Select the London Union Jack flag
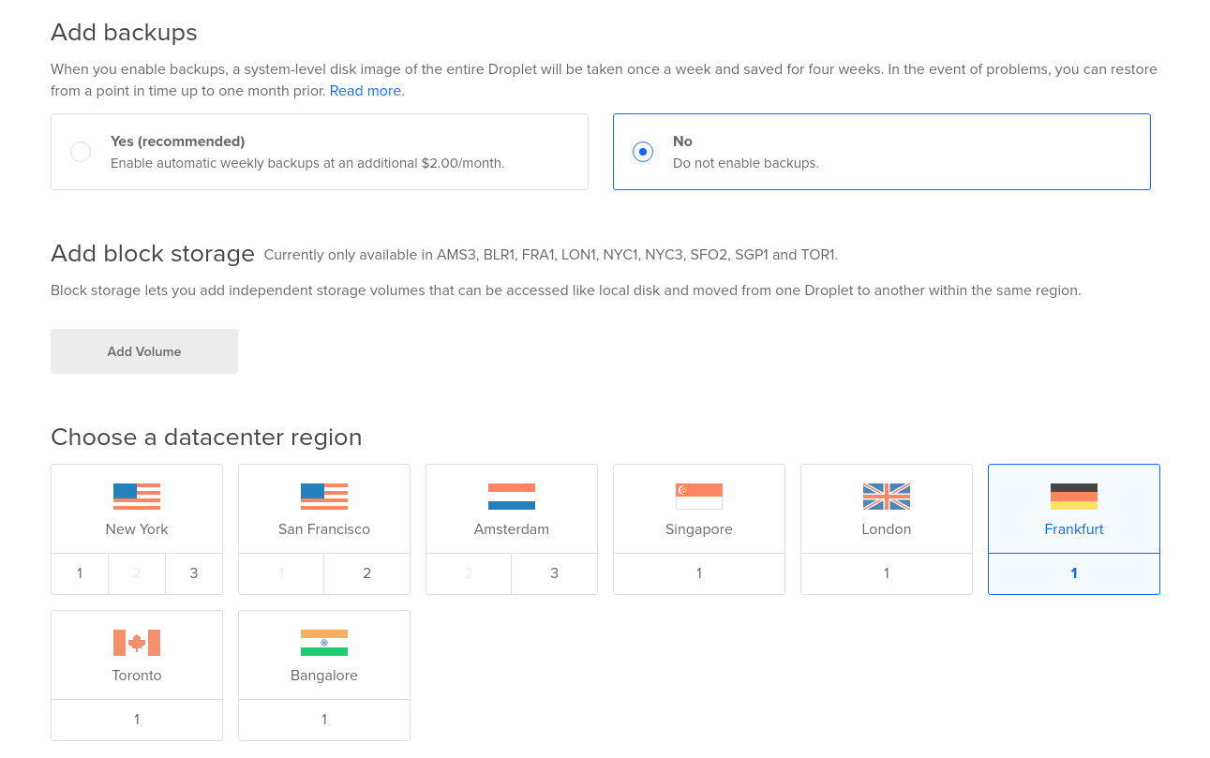Image resolution: width=1210 pixels, height=758 pixels. click(x=887, y=497)
